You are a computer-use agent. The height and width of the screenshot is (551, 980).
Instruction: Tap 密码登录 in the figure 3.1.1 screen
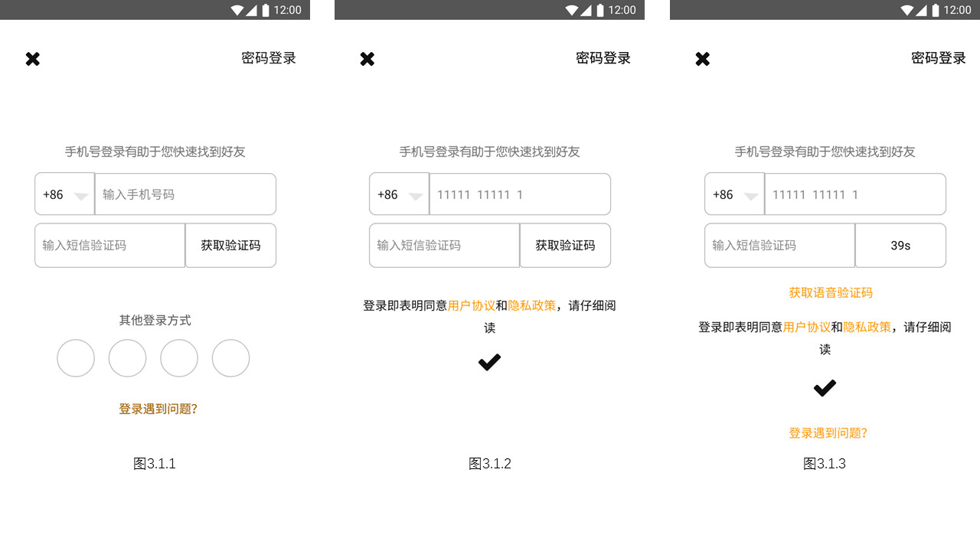pyautogui.click(x=269, y=58)
